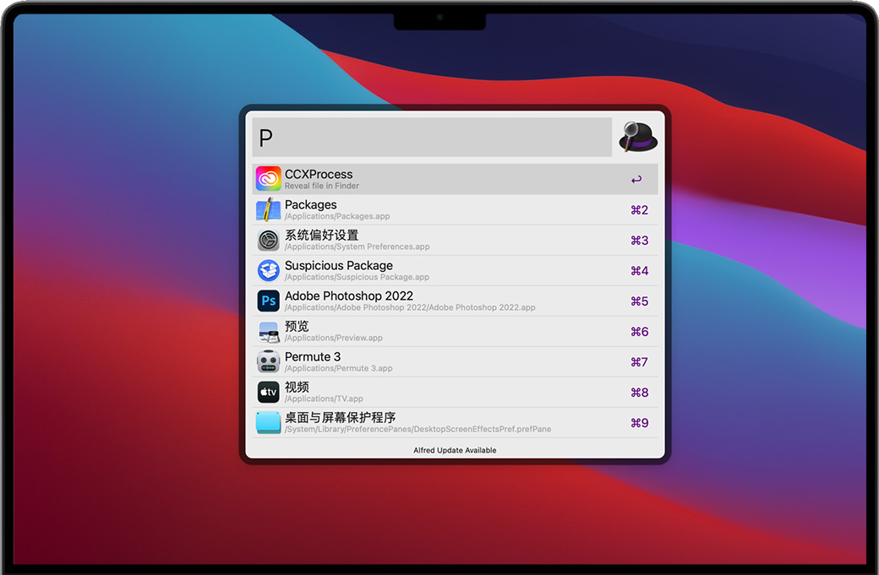Screen dimensions: 879x575
Task: Click the 'Reveal file in Finder' subtitle
Action: pos(322,186)
